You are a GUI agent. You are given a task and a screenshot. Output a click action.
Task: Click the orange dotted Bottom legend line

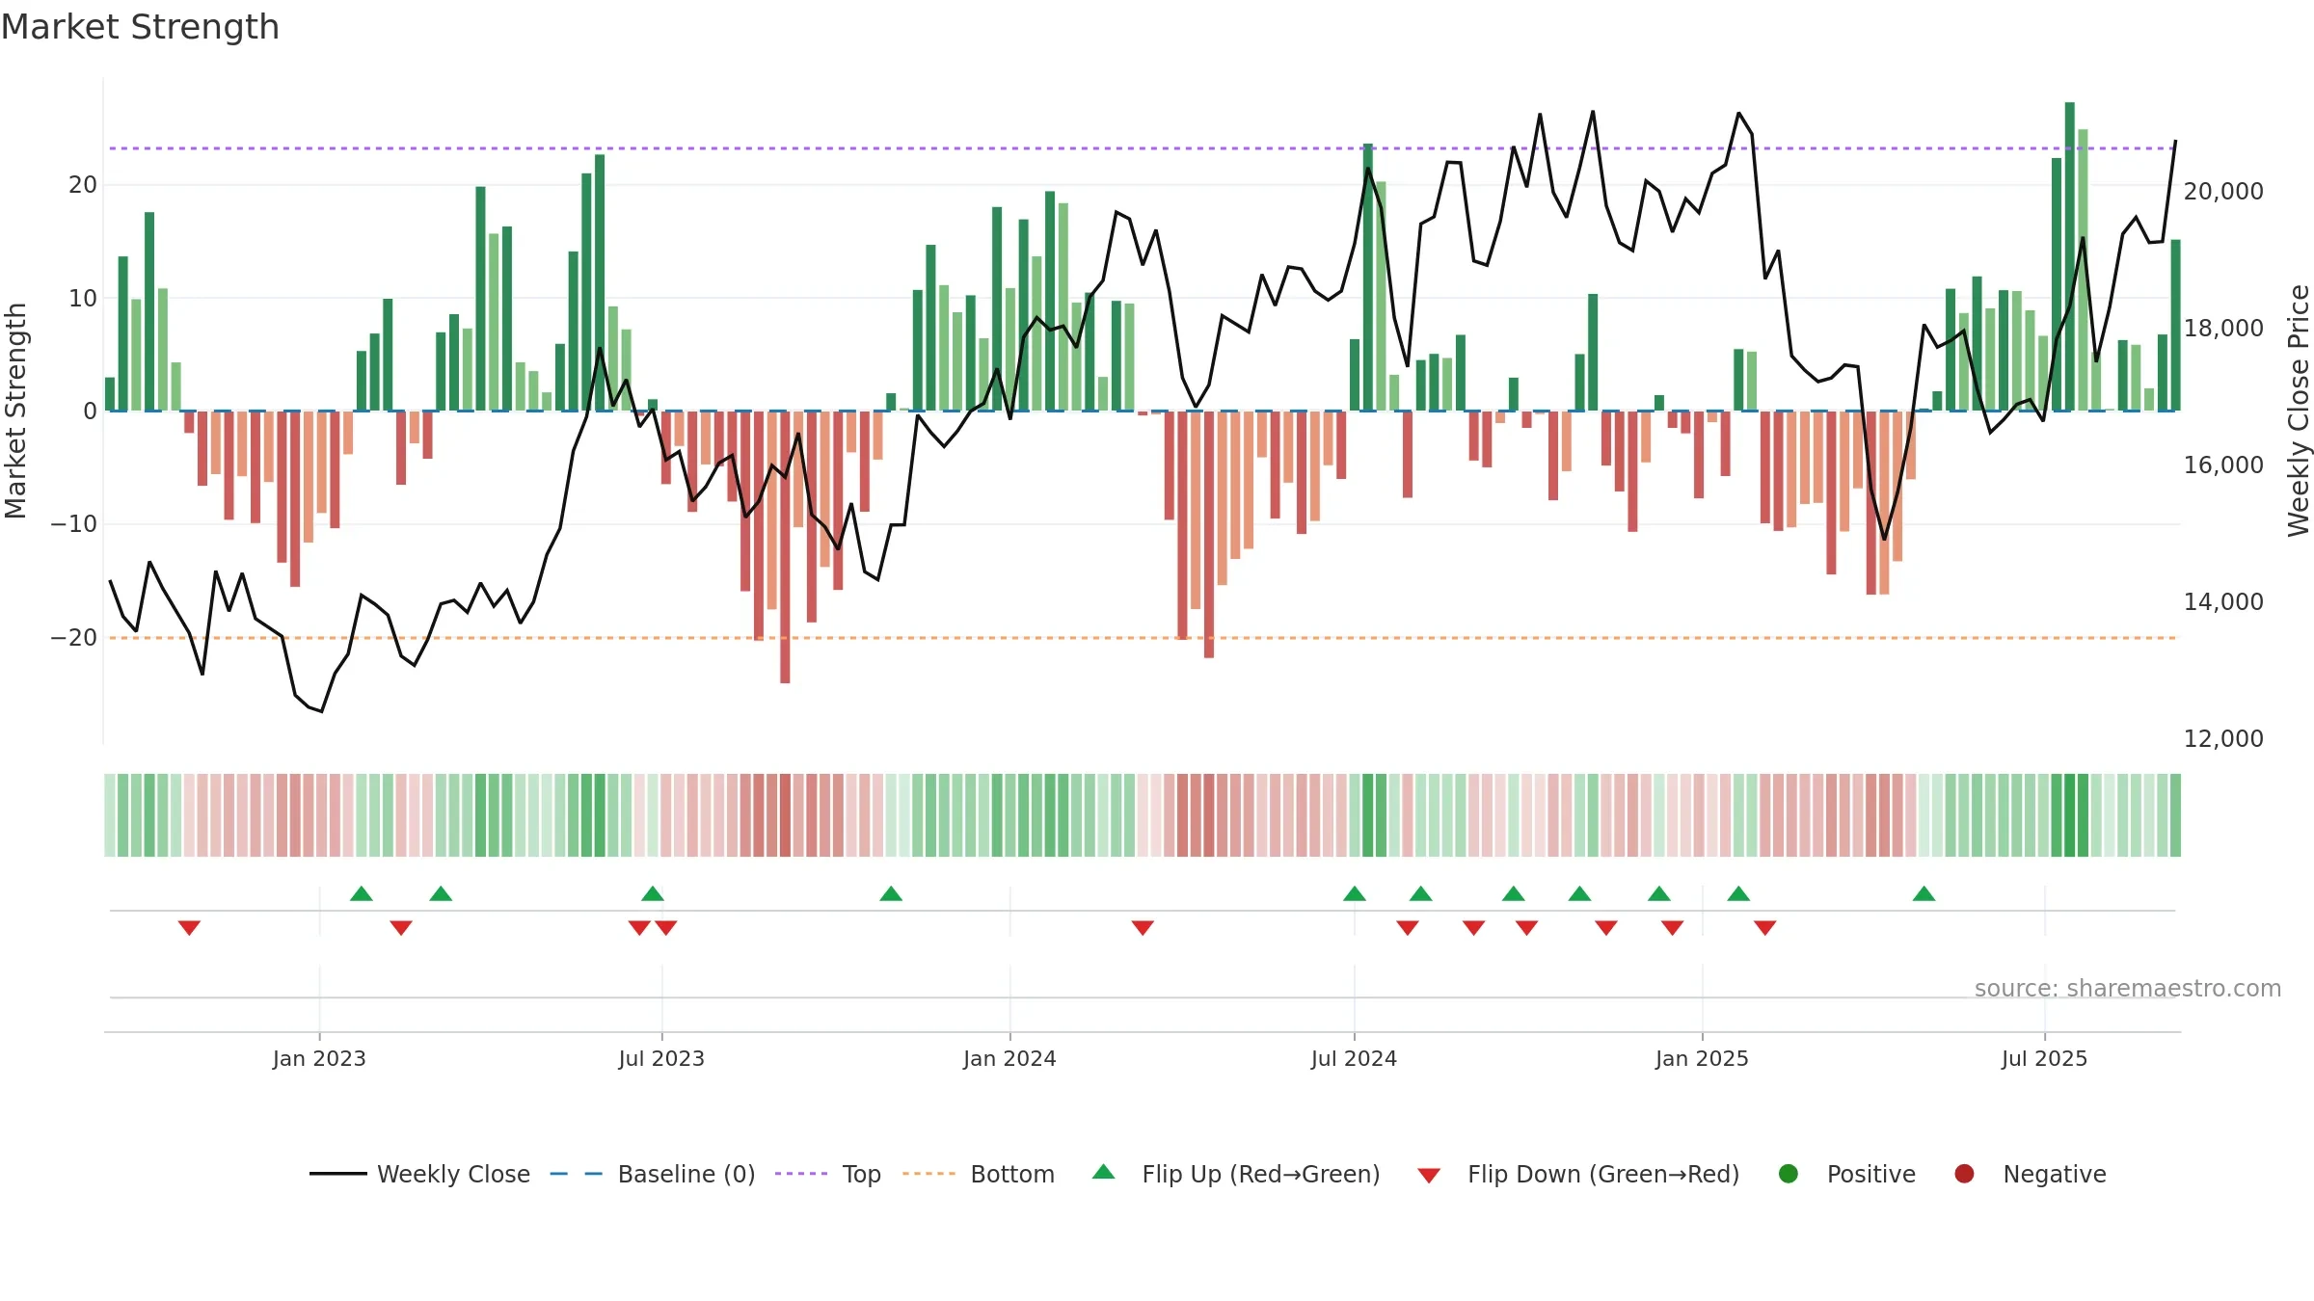point(929,1174)
